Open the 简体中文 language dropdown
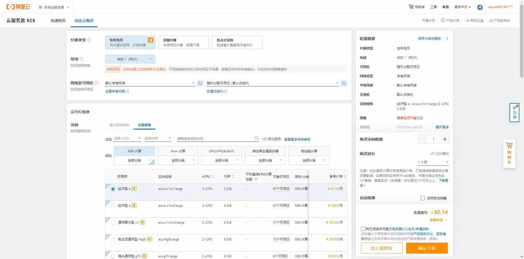The height and width of the screenshot is (259, 524). click(x=462, y=7)
